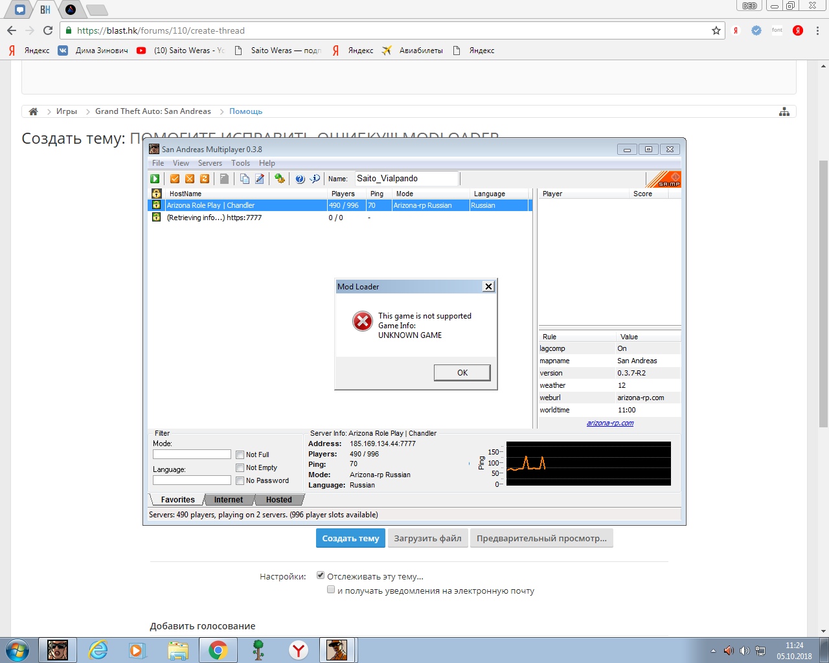Screen dimensions: 829x663
Task: Close the Mod Loader error dialog
Action: [489, 286]
